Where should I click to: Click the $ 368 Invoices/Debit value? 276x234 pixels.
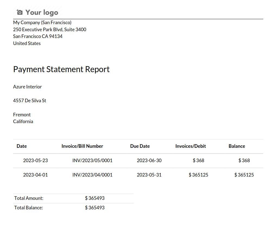198,161
